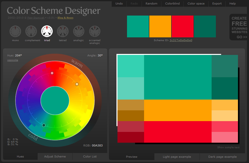Open the Light page example tab
The image size is (249, 163).
pos(177,157)
